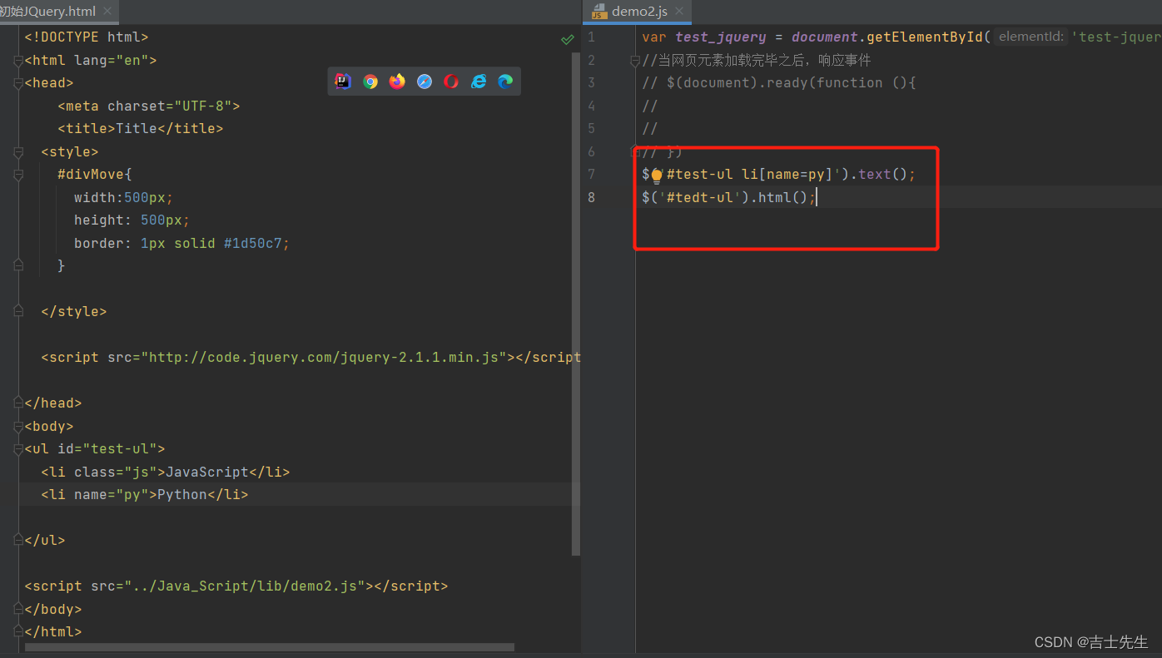Click line number 1 in demo2.js gutter

pos(591,37)
